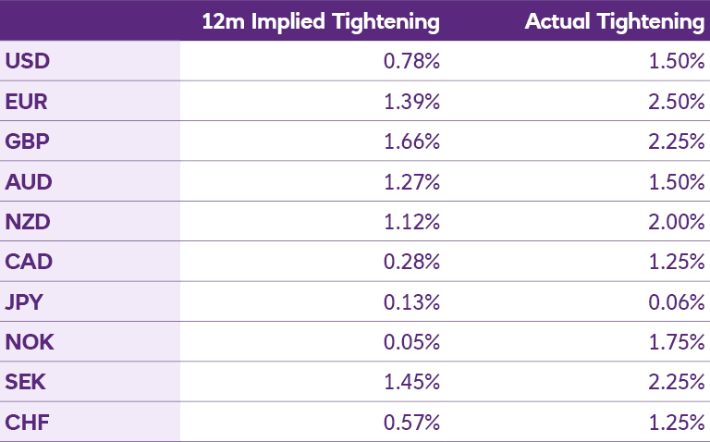The height and width of the screenshot is (442, 710).
Task: Select the USD row label
Action: 27,62
